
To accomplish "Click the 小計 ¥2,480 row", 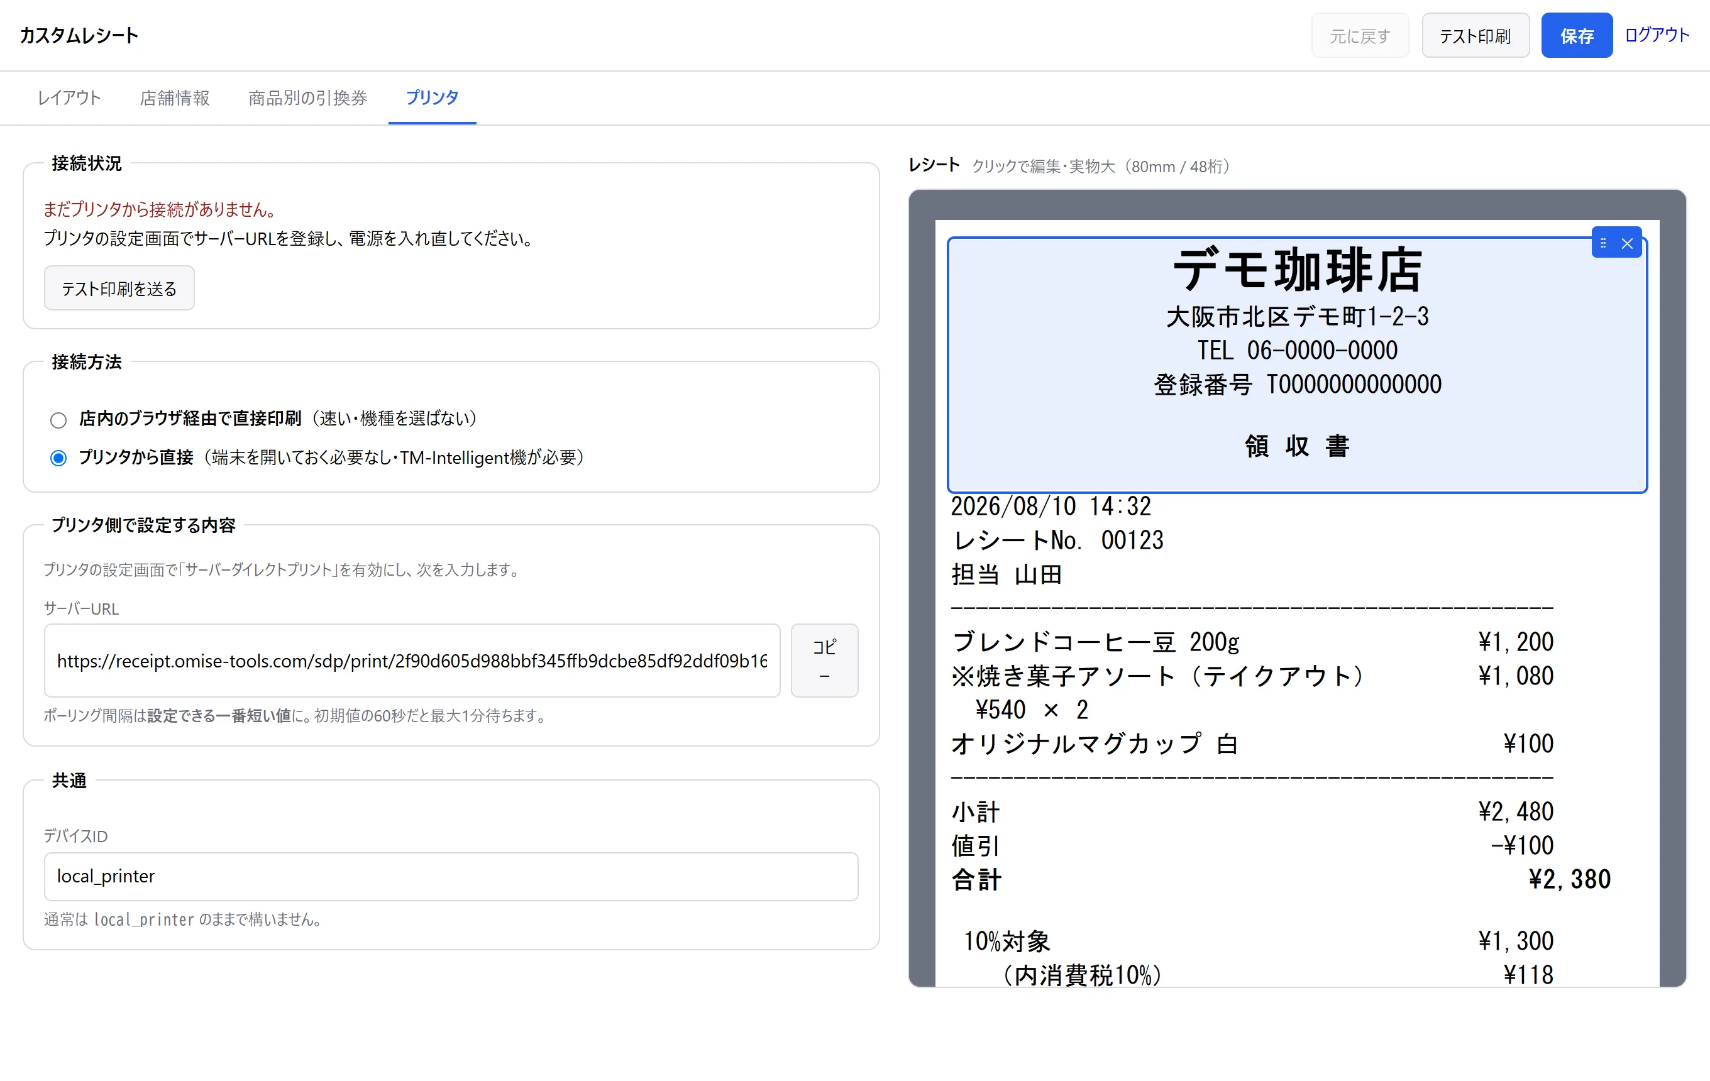I will 1252,812.
